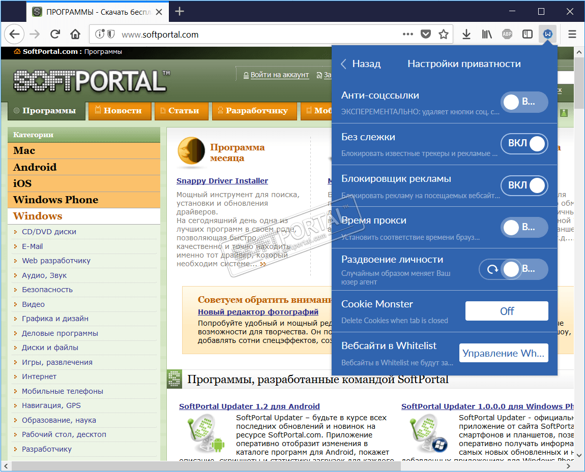Viewport: 585px width, 472px height.
Task: Go to the browser home icon
Action: pos(75,34)
